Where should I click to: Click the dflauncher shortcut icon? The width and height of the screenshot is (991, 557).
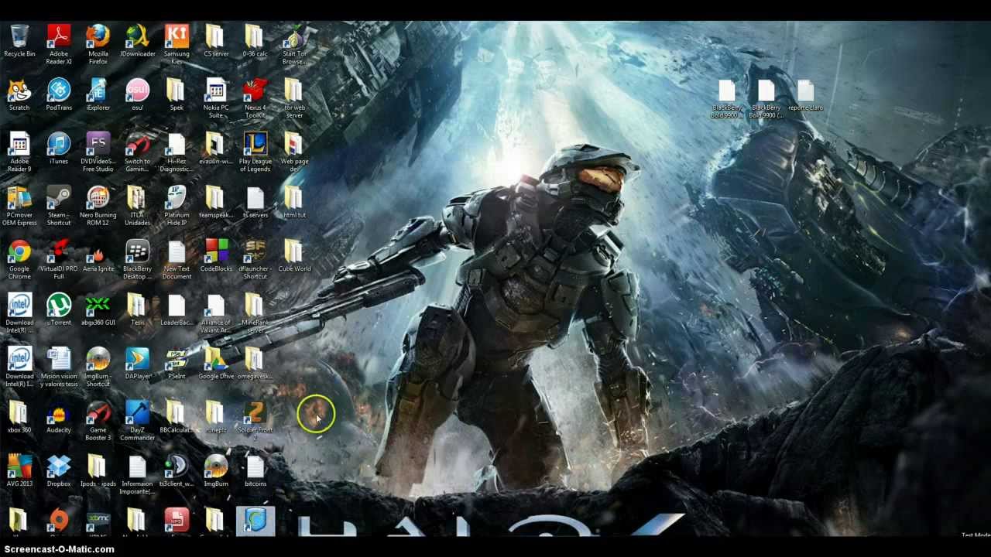pyautogui.click(x=255, y=260)
